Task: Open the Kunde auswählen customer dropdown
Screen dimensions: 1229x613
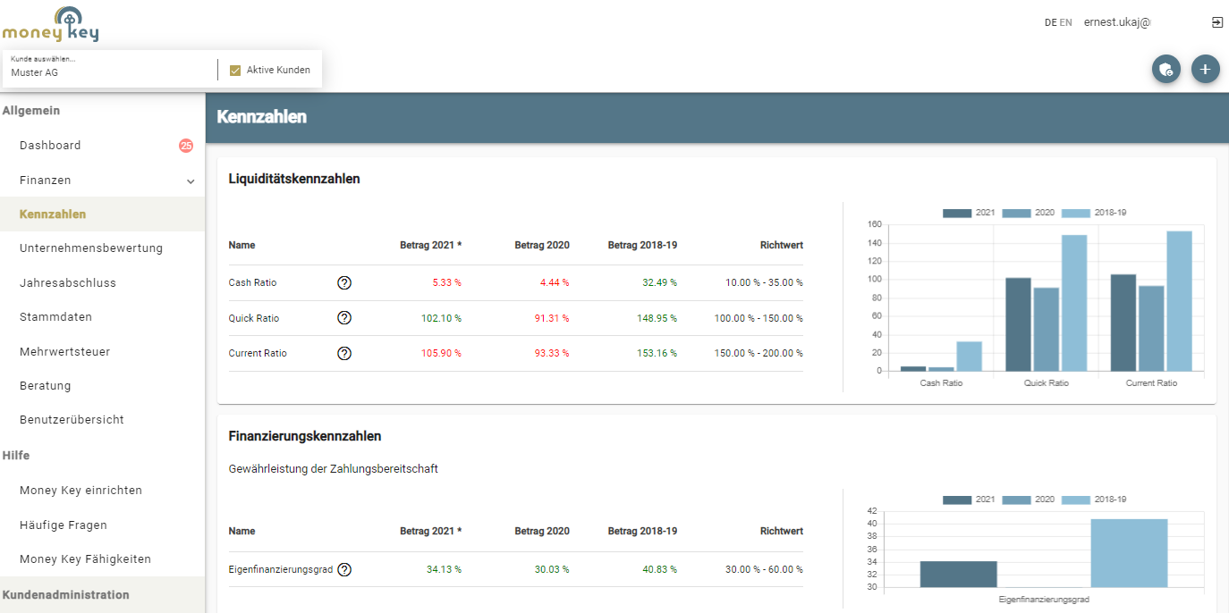Action: point(109,70)
